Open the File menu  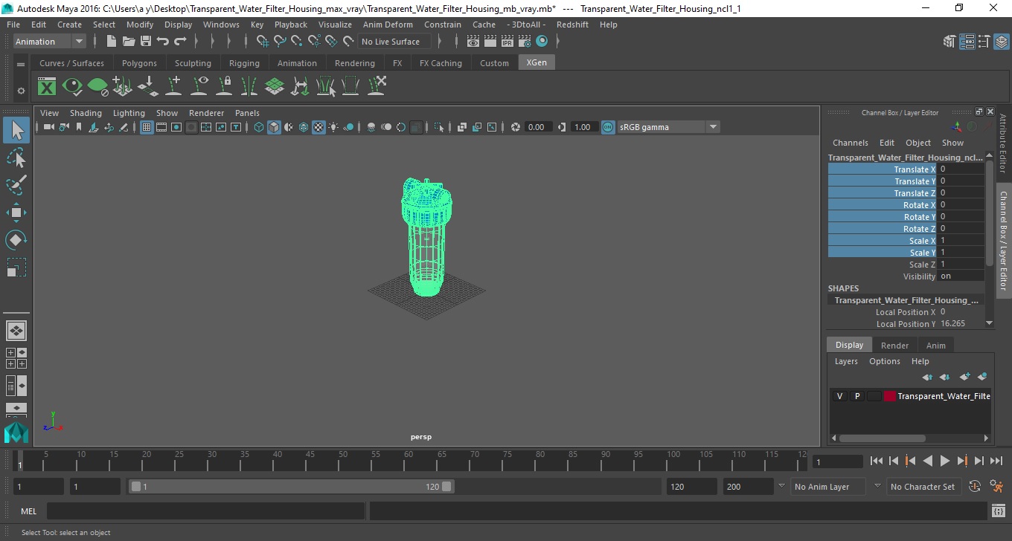(13, 25)
